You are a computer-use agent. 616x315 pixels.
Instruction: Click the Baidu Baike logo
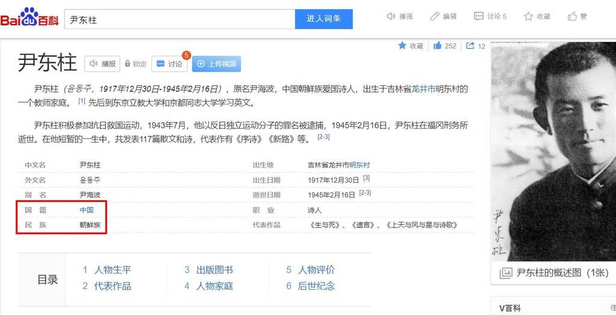tap(29, 18)
